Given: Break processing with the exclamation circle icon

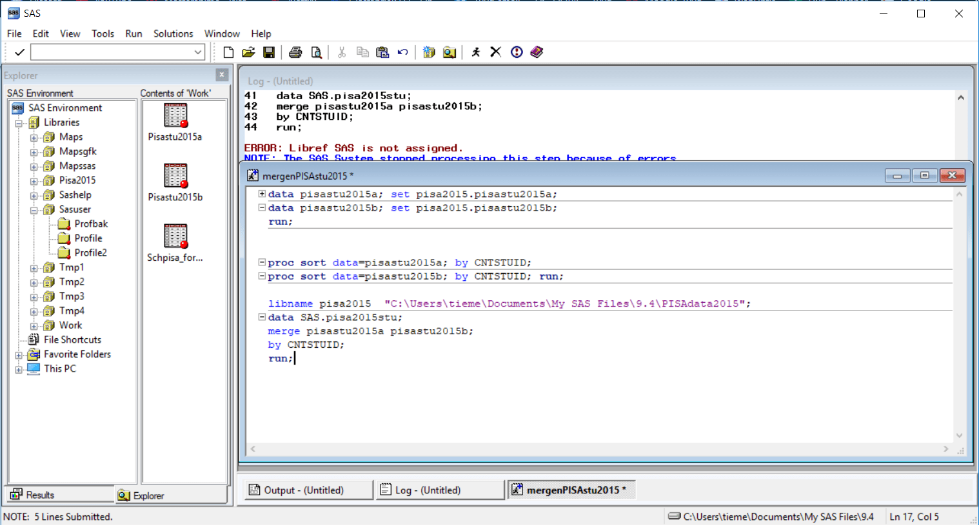Looking at the screenshot, I should pos(516,52).
